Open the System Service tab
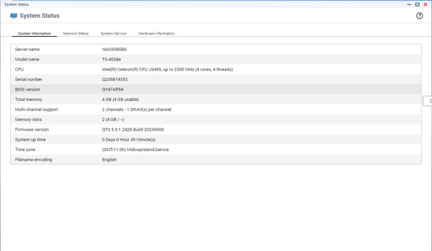Viewport: 432px width, 251px height. tap(113, 33)
